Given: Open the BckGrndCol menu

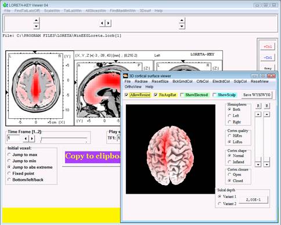Looking at the screenshot, I should pyautogui.click(x=182, y=81).
